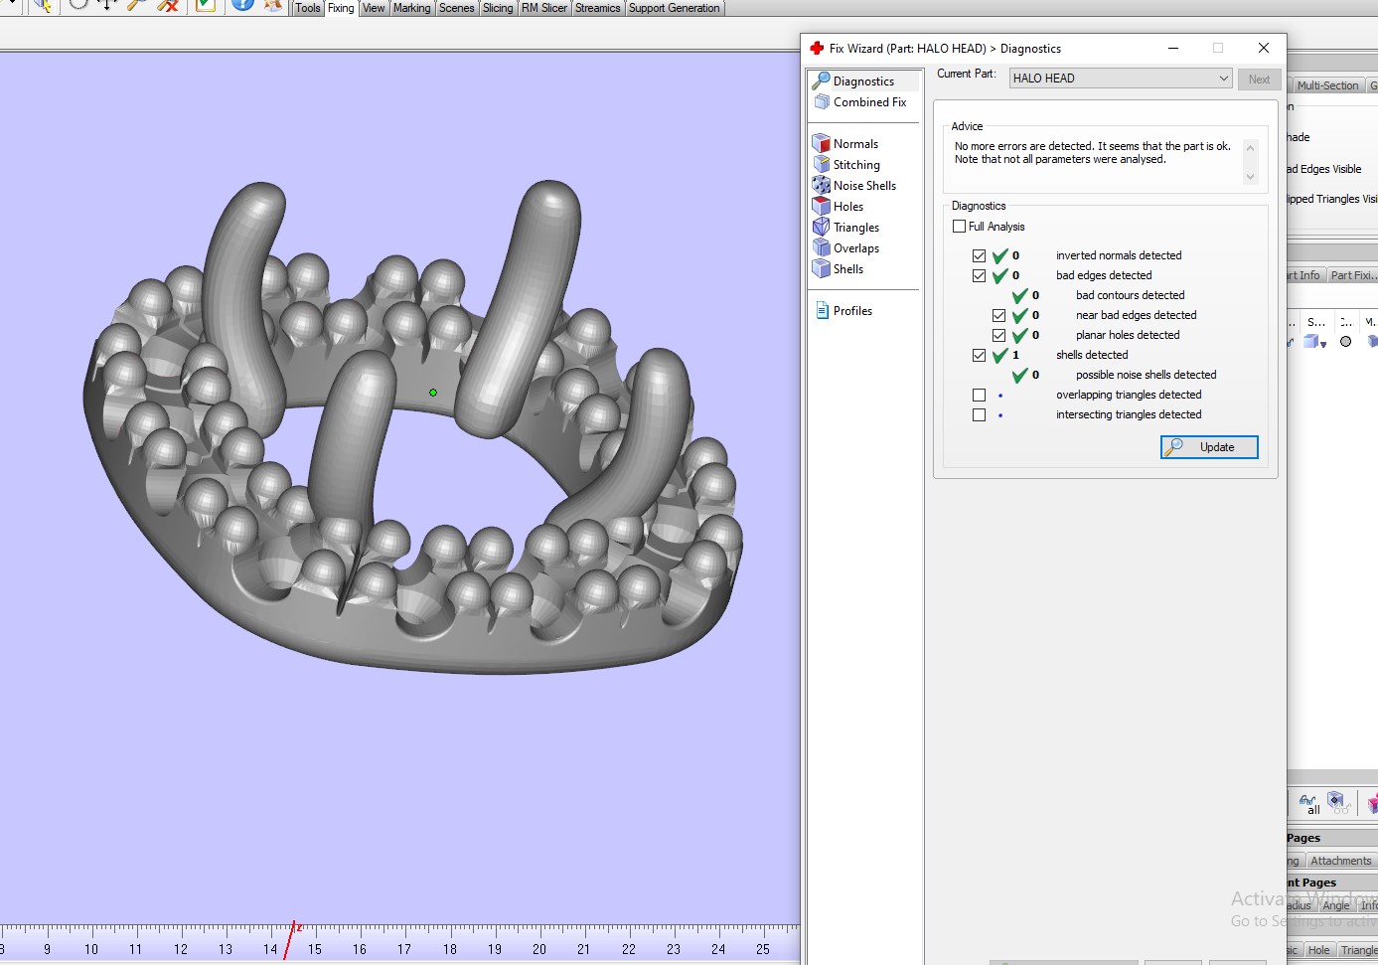Enable the Full Analysis checkbox
Screen dimensions: 1378x965
click(960, 227)
